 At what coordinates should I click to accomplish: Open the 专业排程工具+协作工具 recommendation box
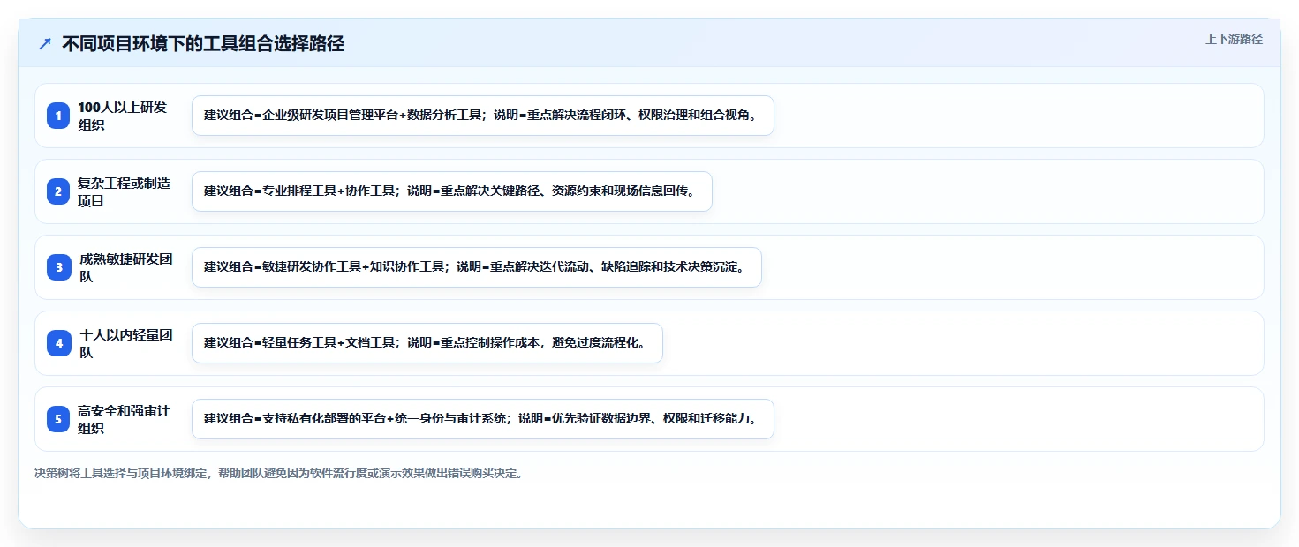(452, 191)
